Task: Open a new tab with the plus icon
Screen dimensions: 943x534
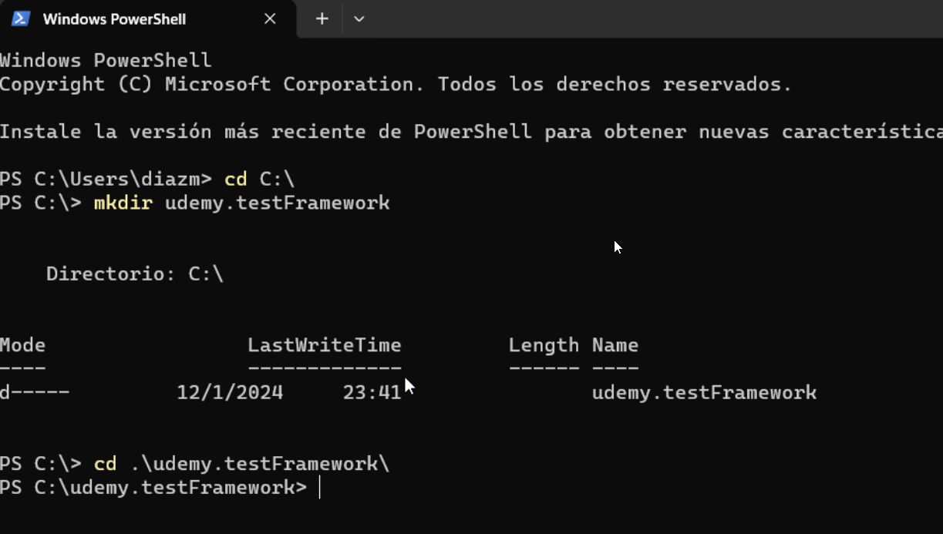Action: coord(320,19)
